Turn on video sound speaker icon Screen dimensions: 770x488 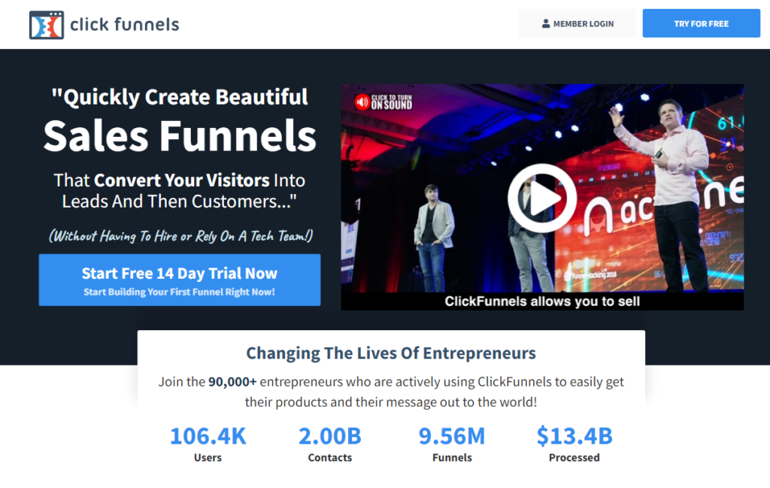362,102
